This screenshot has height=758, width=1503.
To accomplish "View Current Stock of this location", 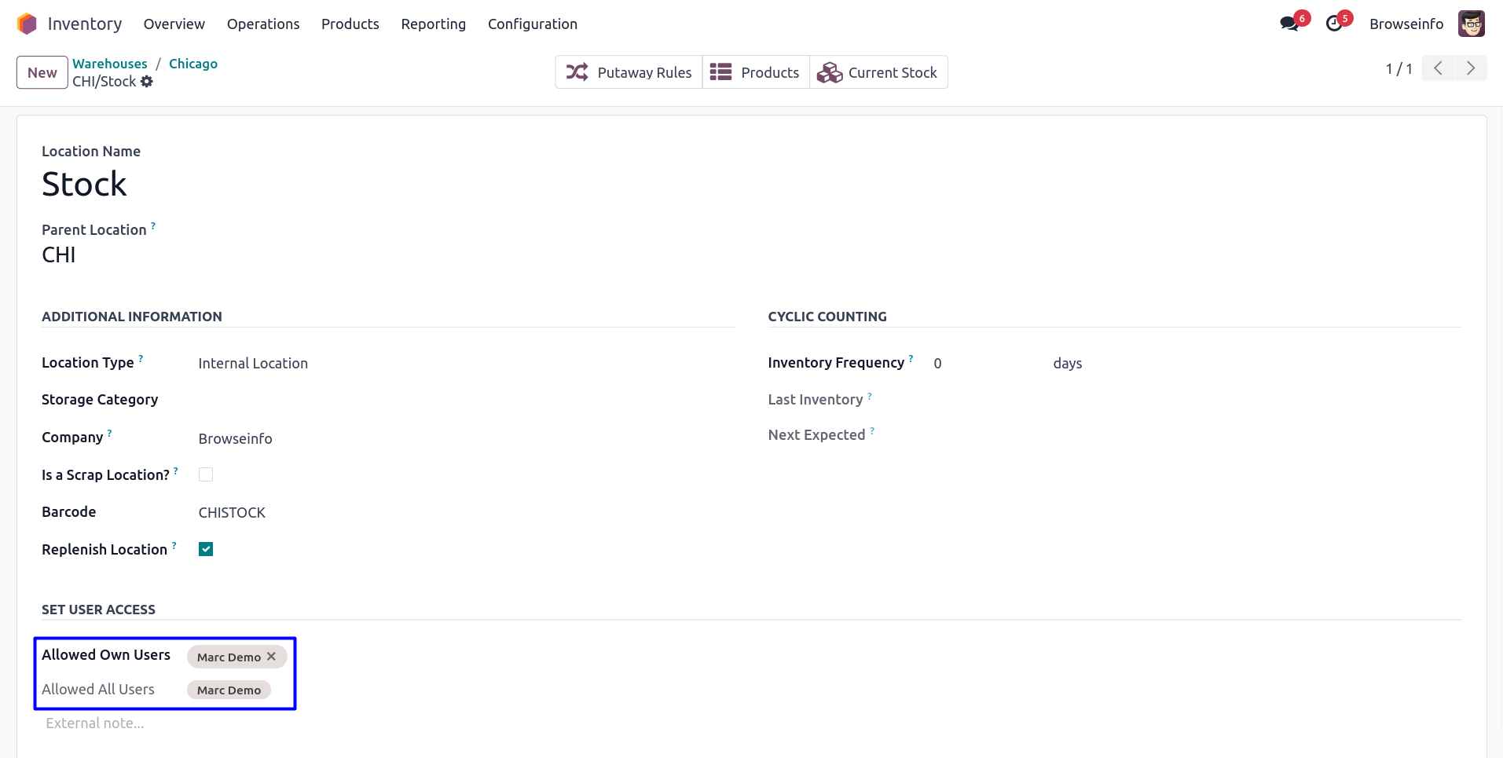I will 878,72.
